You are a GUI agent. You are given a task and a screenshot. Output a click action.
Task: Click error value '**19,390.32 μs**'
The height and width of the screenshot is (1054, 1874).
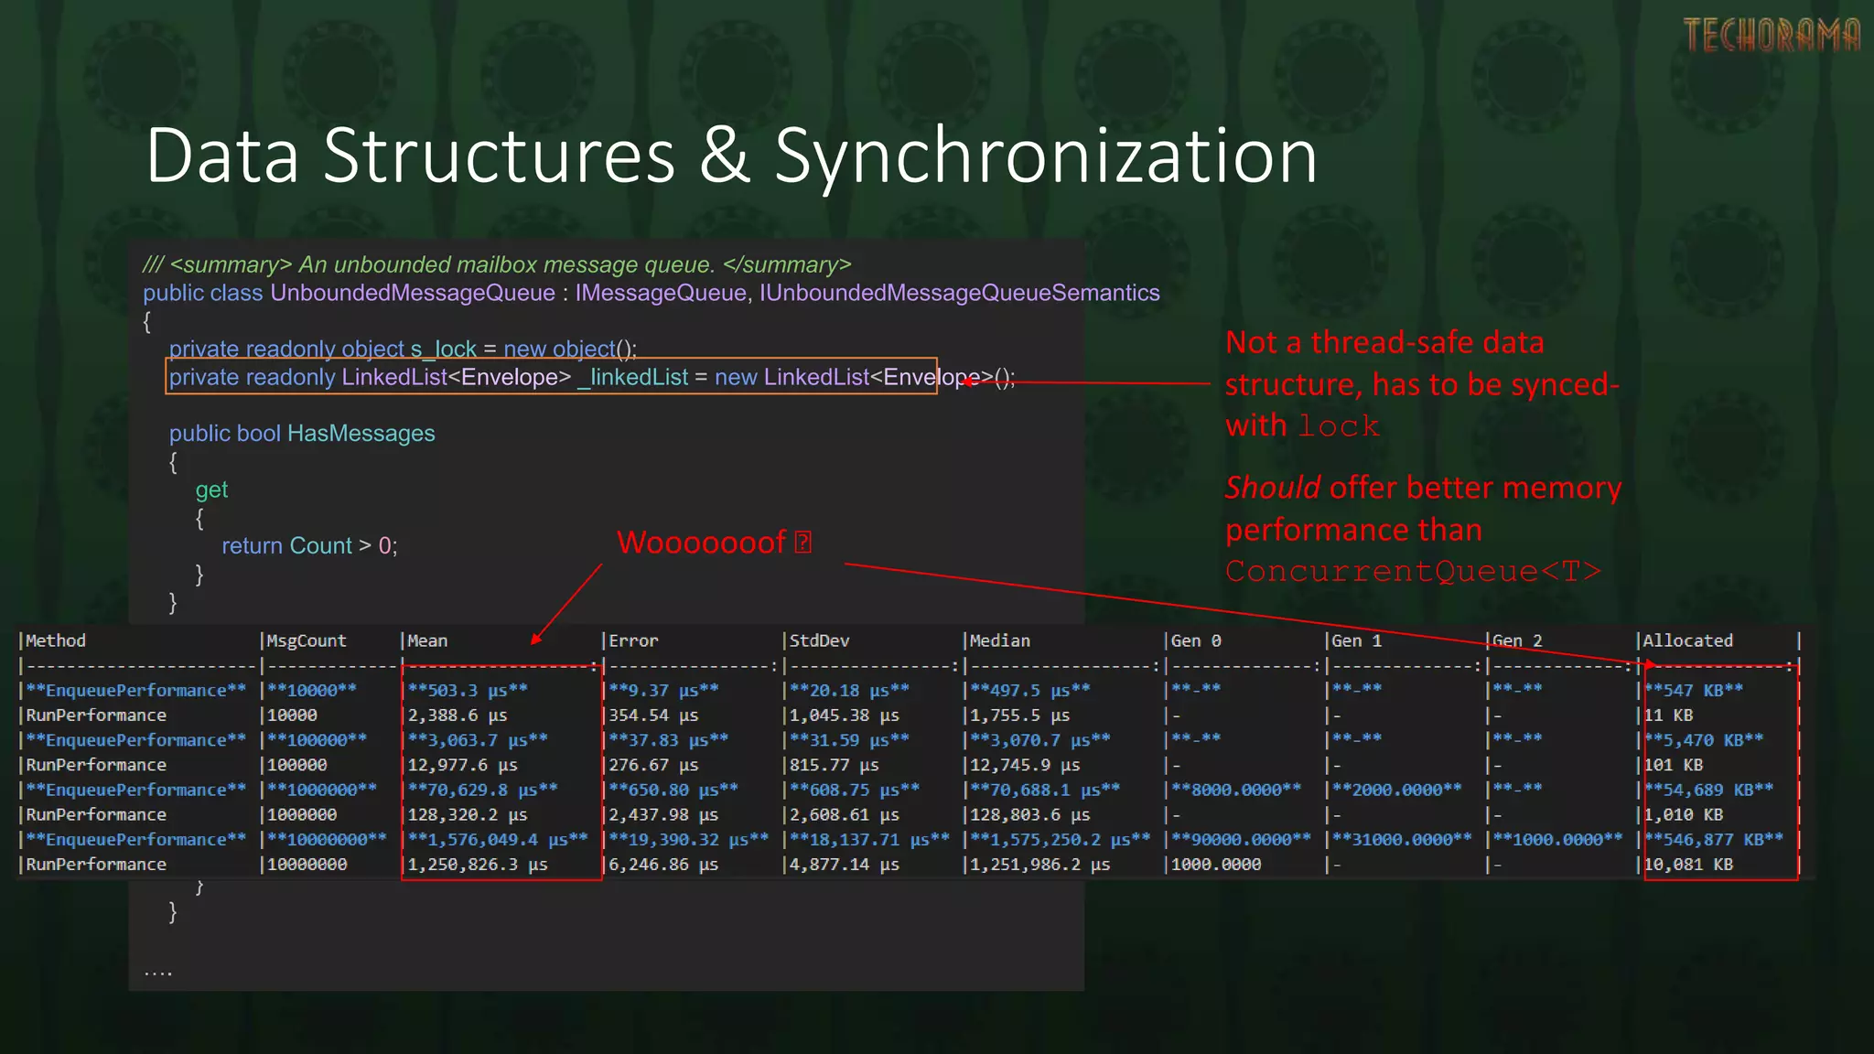[689, 839]
